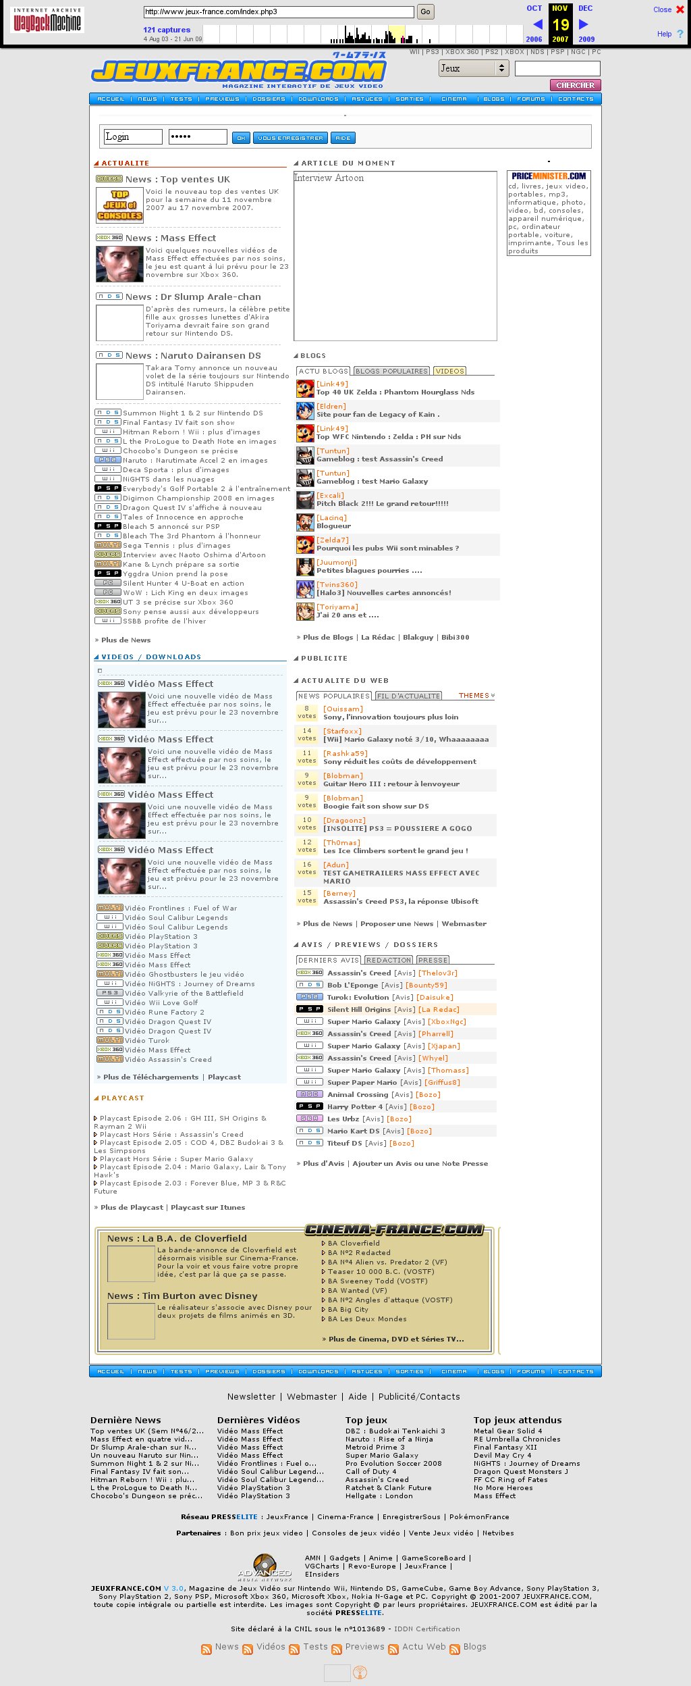Click Eldren's avatar in blogs list
The image size is (691, 1686).
pos(305,411)
